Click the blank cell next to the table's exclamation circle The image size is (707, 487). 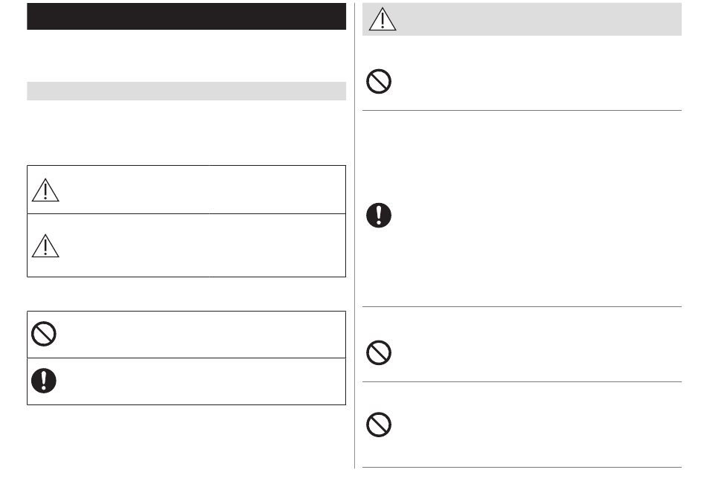[203, 381]
